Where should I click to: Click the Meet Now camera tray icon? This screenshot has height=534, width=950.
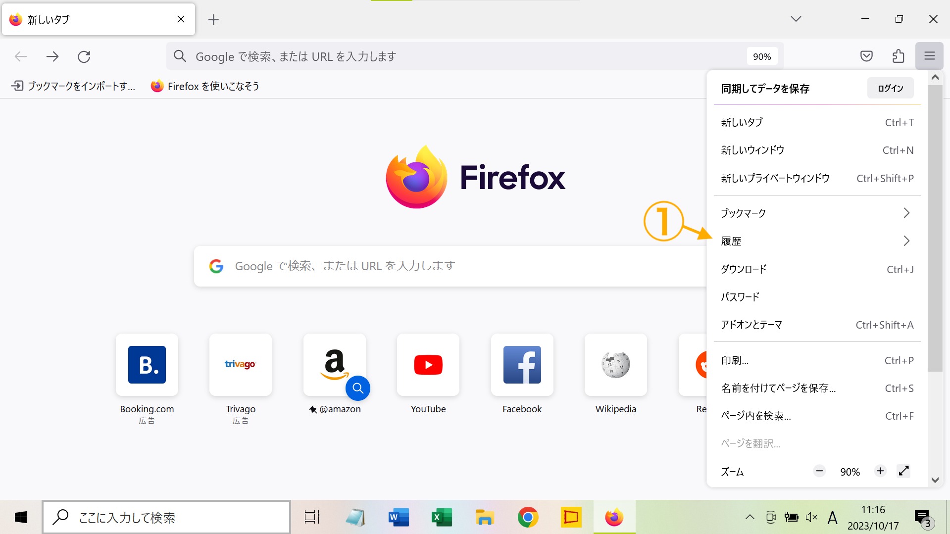coord(771,517)
